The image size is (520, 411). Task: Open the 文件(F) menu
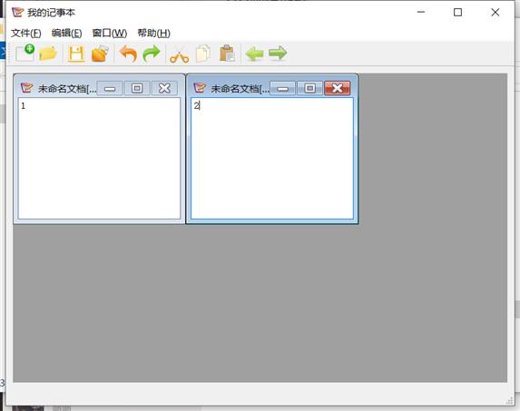tap(26, 33)
